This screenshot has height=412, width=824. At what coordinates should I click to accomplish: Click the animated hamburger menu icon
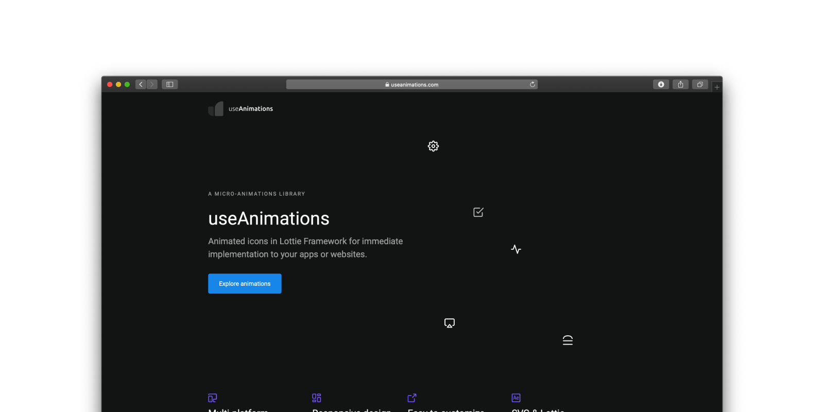(568, 340)
